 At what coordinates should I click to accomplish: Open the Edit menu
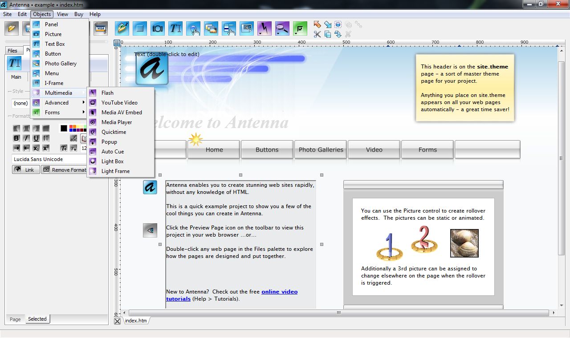[22, 14]
